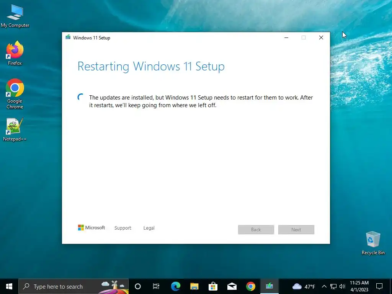The width and height of the screenshot is (392, 294).
Task: Show hidden system tray icons
Action: [x=324, y=286]
